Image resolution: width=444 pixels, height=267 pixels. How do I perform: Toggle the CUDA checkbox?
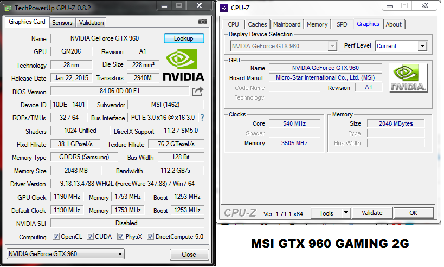90,237
